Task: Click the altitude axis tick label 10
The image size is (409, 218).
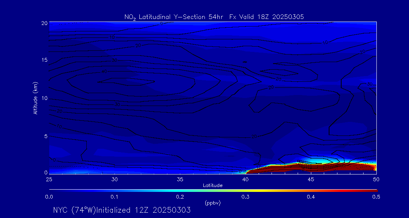Action: tap(44, 98)
